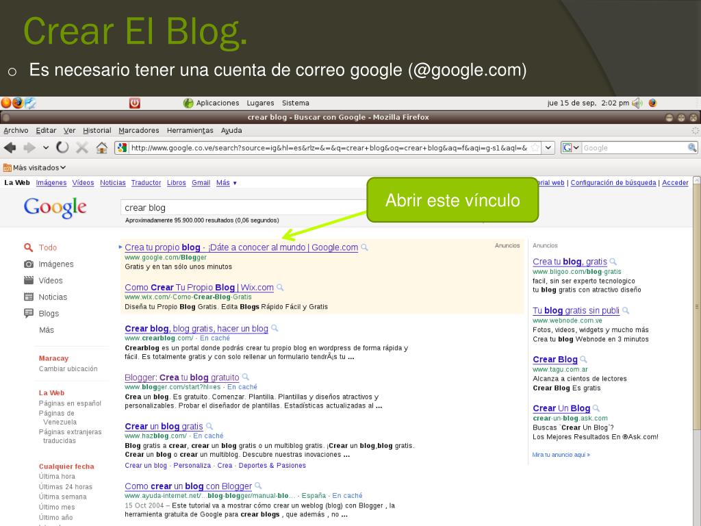Screen dimensions: 701x526
Task: Open Crear un blog gratis result
Action: point(164,427)
